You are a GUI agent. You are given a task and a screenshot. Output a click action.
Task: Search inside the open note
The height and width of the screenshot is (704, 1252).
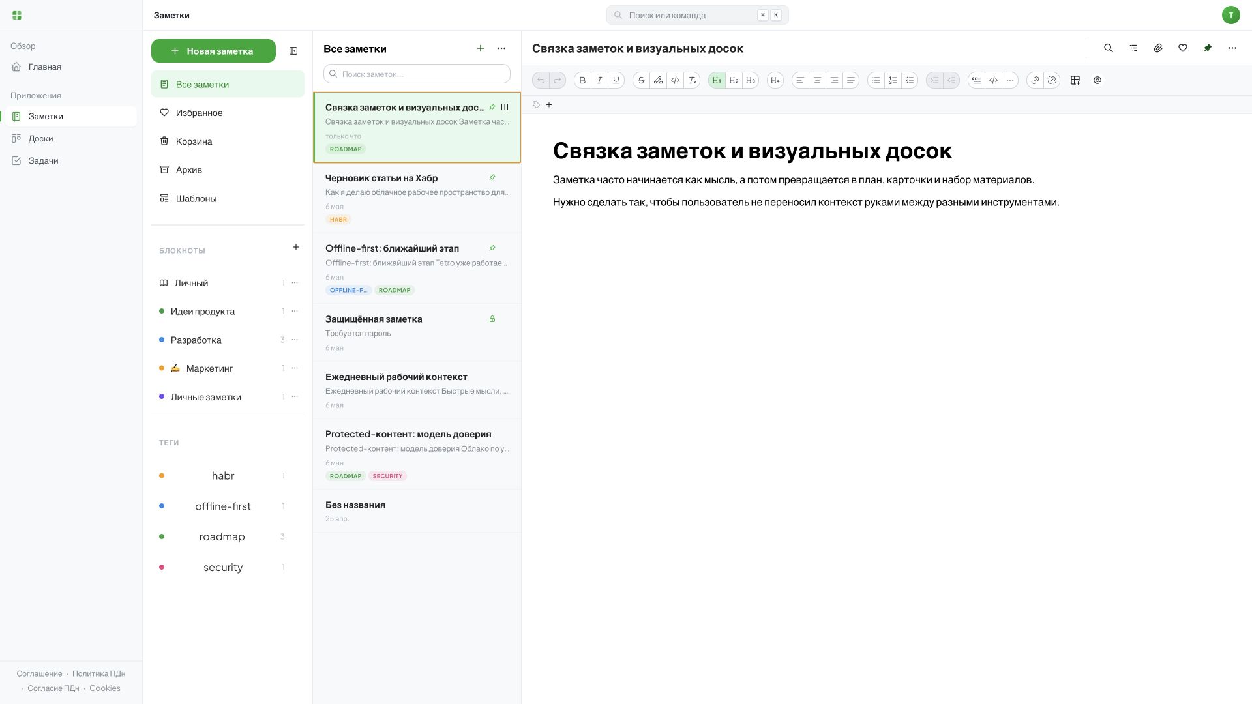pyautogui.click(x=1108, y=48)
